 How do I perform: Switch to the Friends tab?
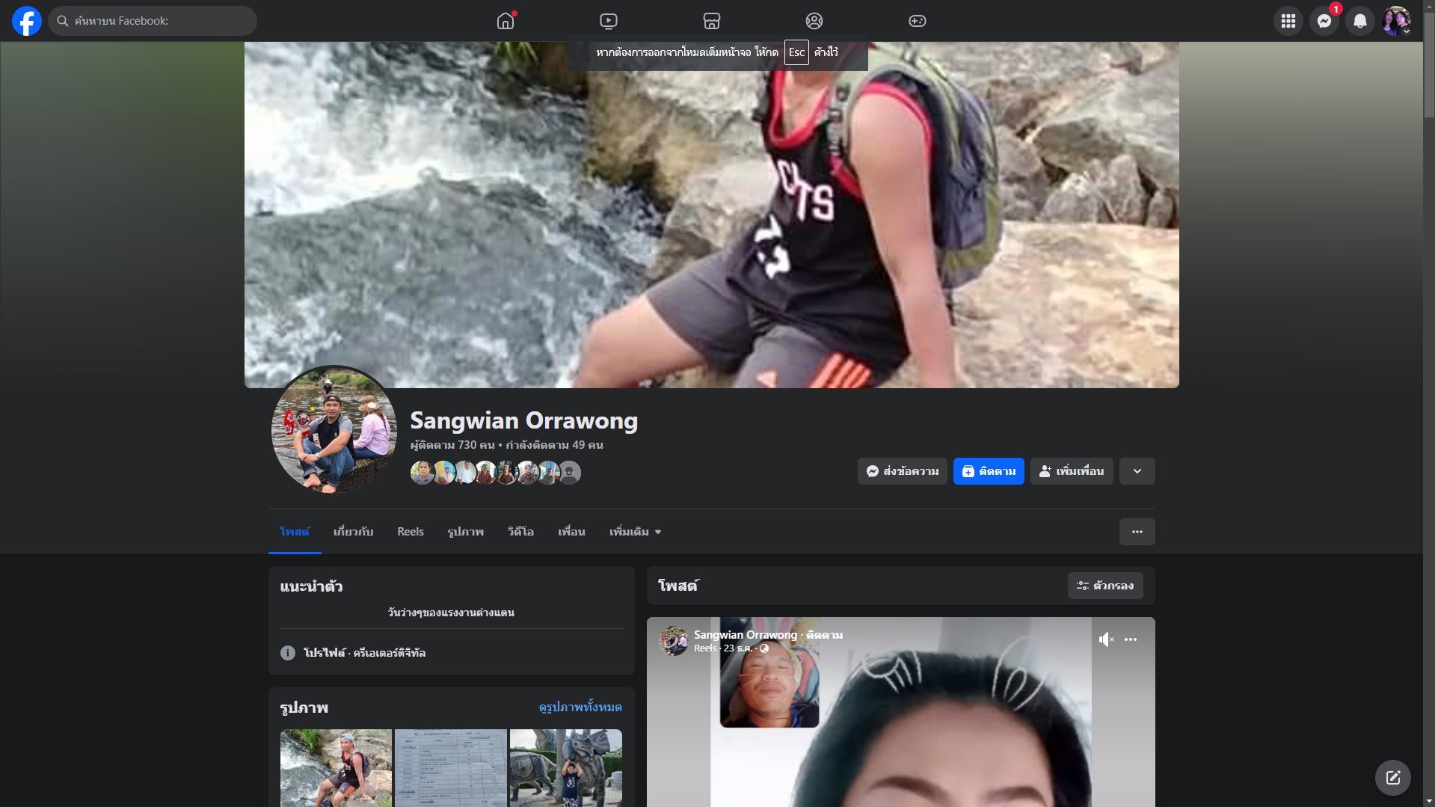tap(571, 532)
